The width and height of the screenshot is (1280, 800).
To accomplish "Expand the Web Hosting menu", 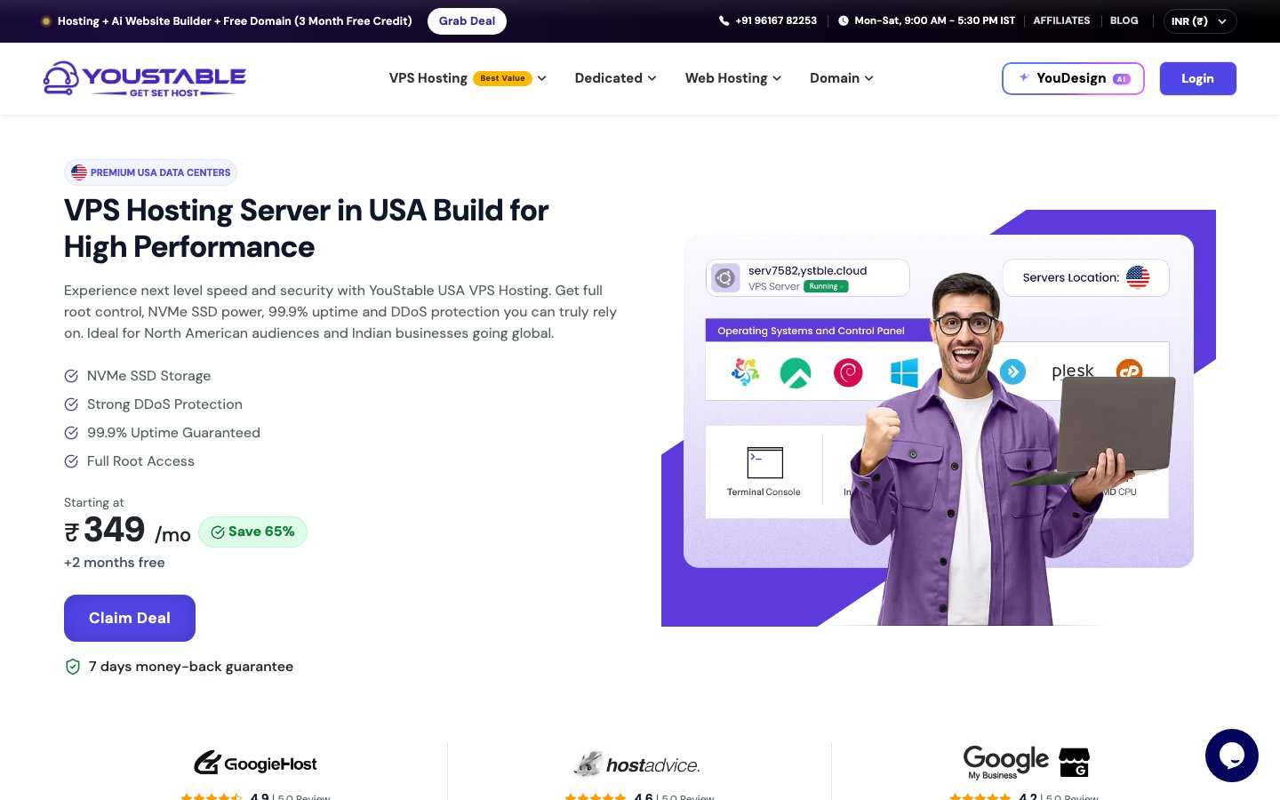I will pyautogui.click(x=733, y=78).
